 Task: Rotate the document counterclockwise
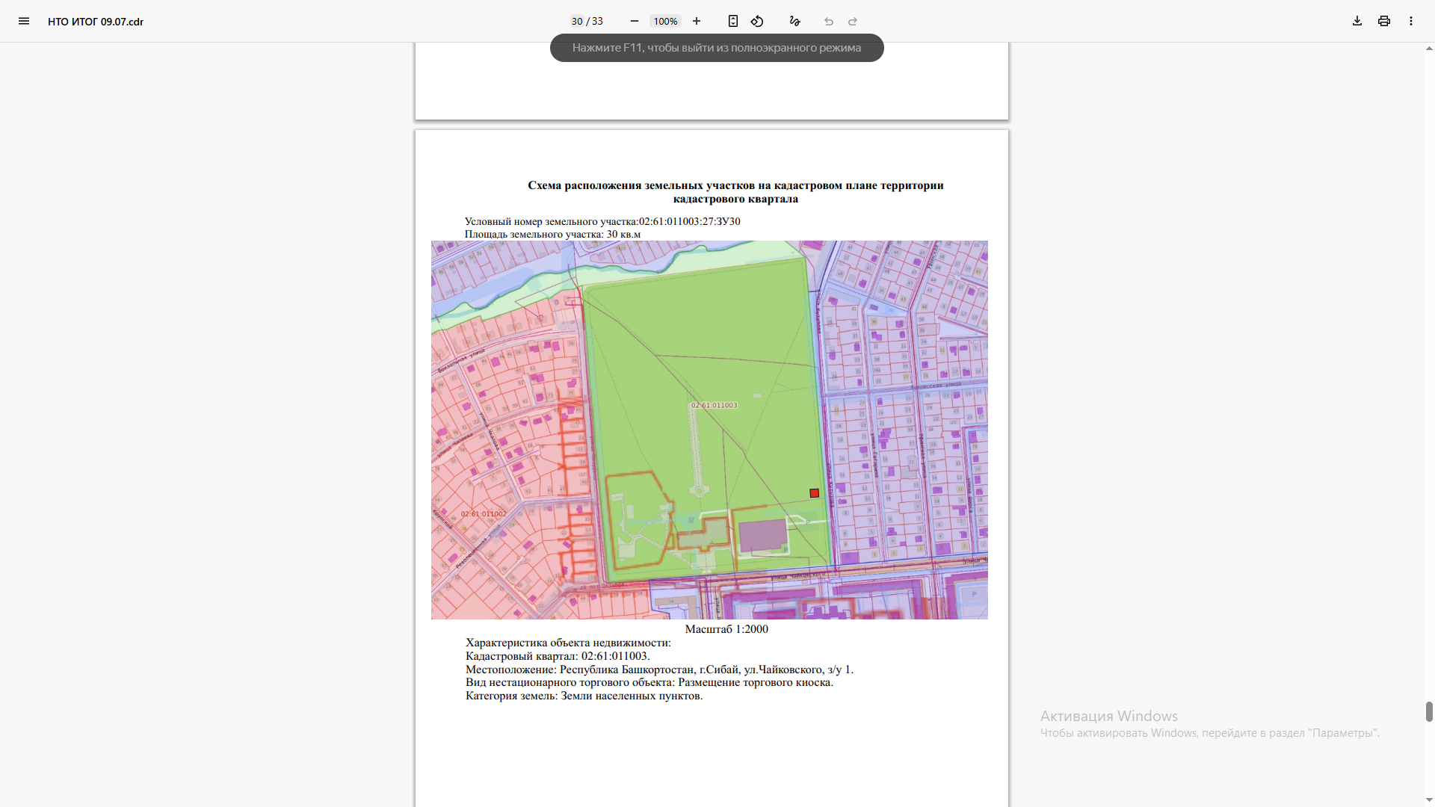(x=757, y=21)
